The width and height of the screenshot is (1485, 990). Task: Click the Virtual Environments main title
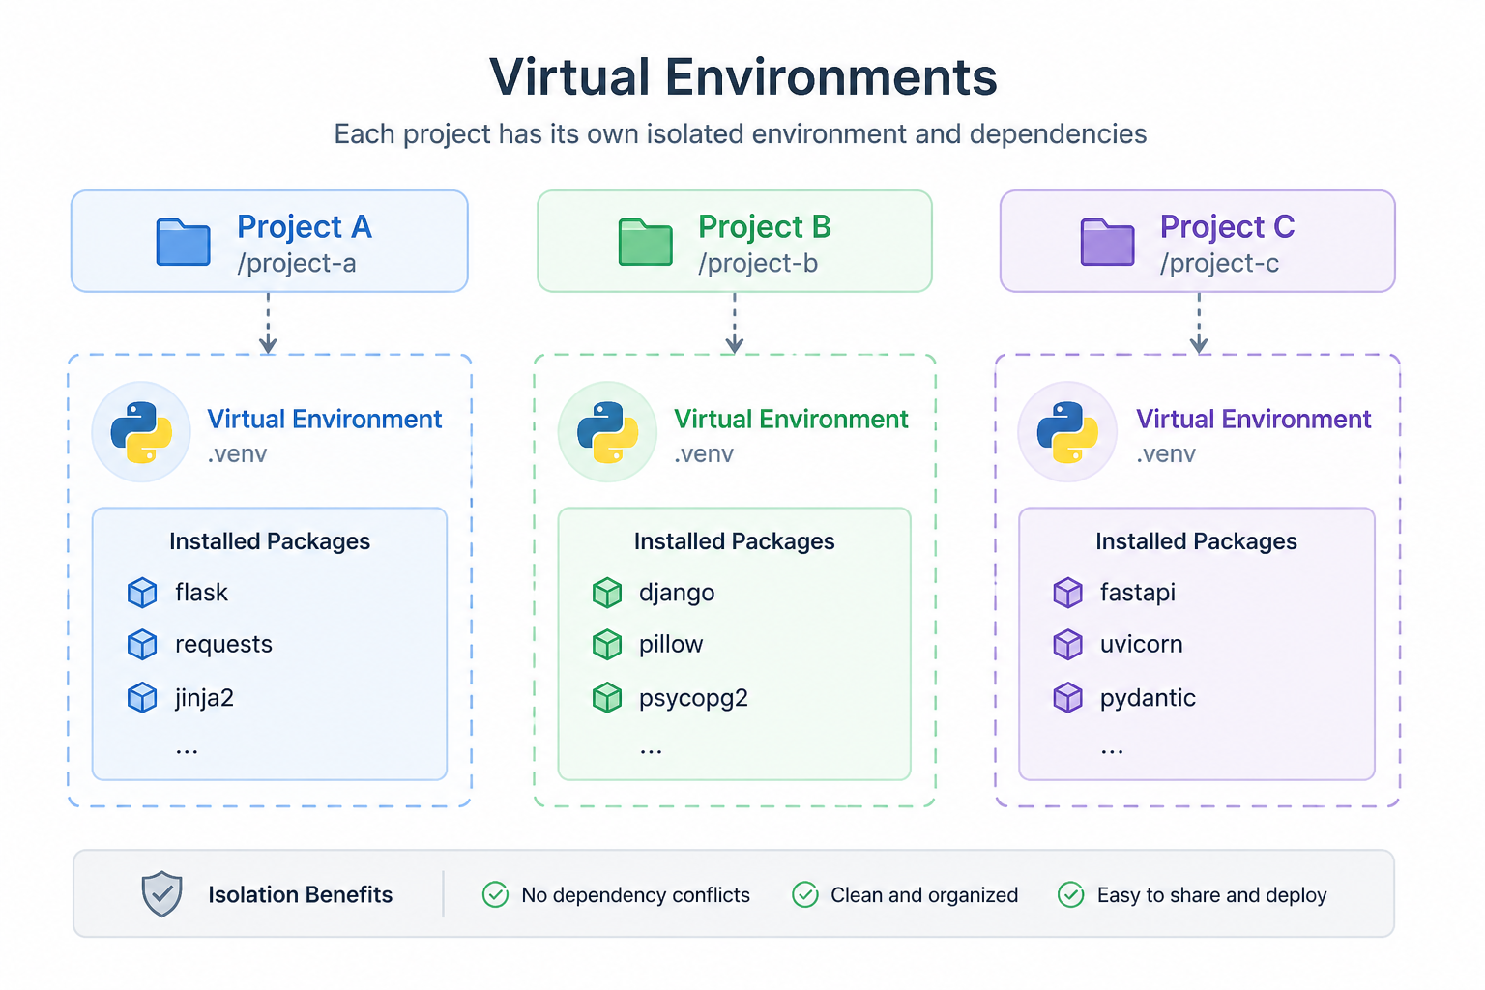[x=742, y=77]
